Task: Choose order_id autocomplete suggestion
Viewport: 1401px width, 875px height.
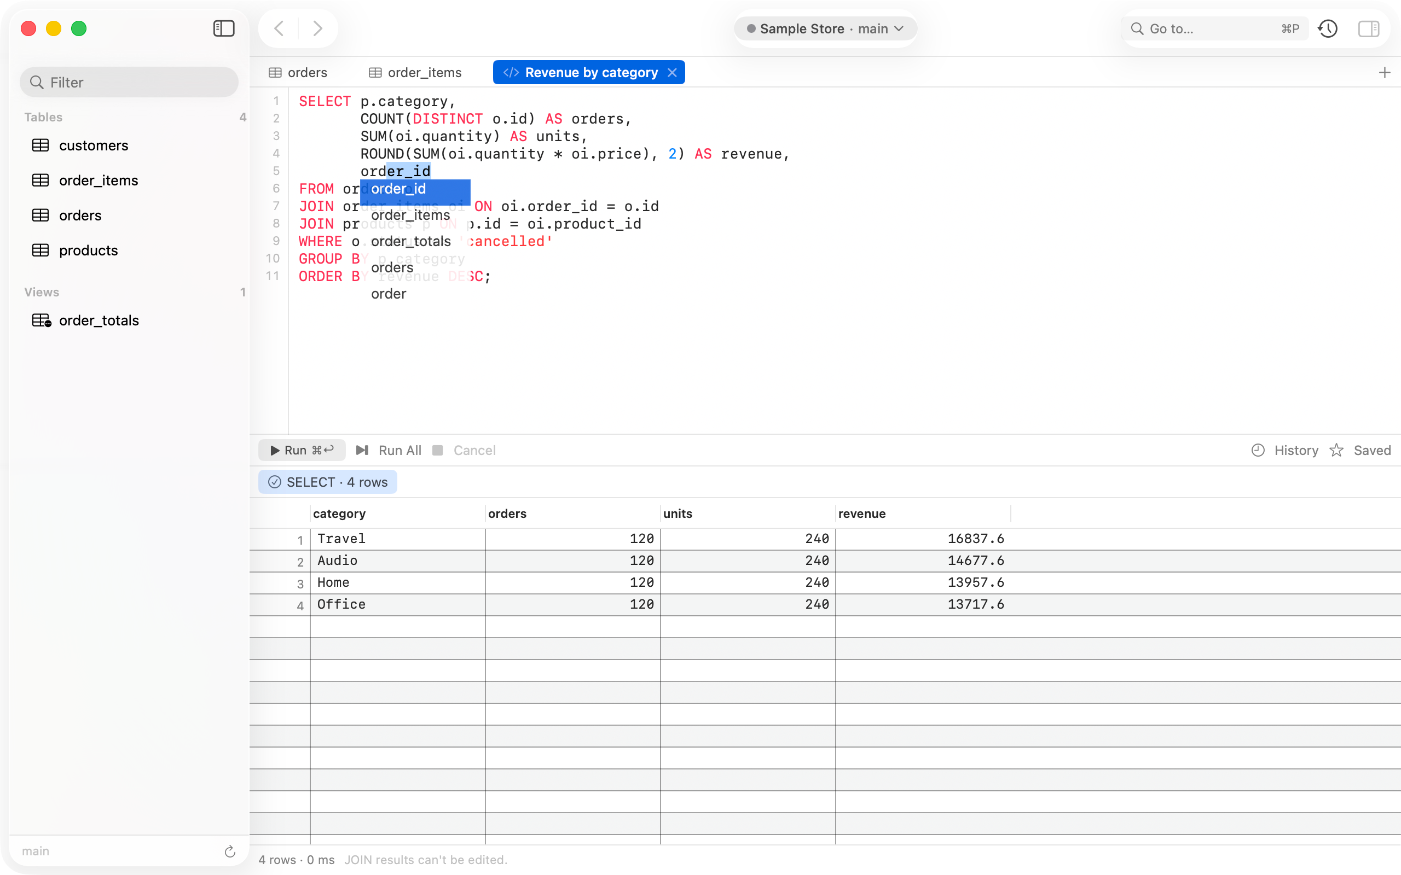Action: pos(415,189)
